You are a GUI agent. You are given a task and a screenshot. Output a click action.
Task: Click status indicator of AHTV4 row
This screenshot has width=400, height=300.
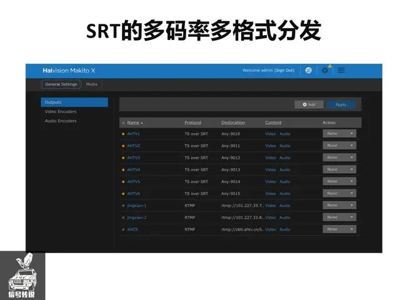[123, 169]
